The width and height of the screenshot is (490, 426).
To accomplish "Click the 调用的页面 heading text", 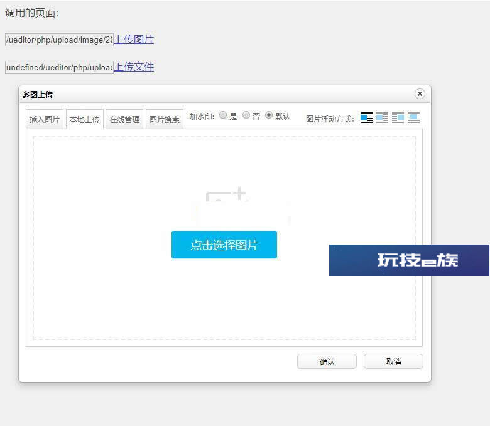I will [x=32, y=13].
